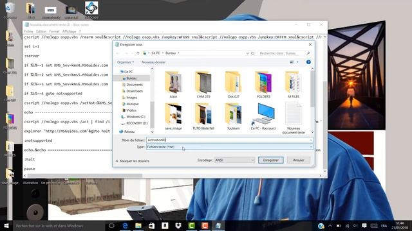The image size is (412, 231).
Task: Click Ce PC in the address path
Action: pos(156,53)
